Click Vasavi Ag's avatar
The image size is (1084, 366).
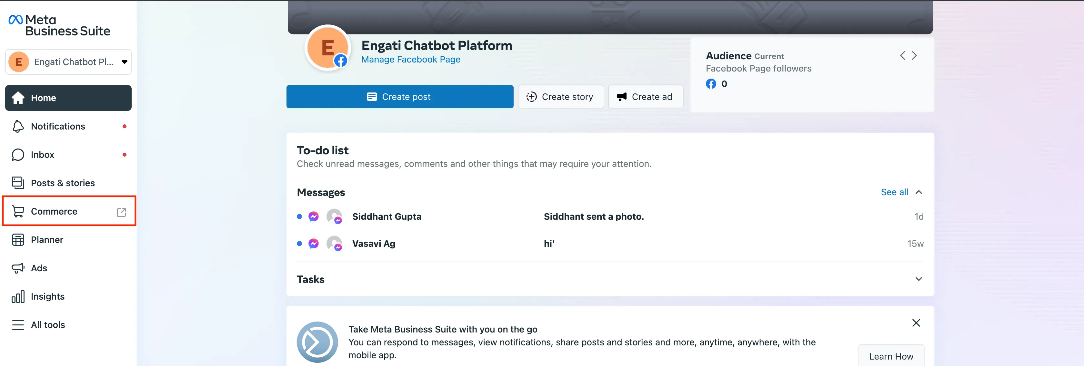pyautogui.click(x=334, y=243)
